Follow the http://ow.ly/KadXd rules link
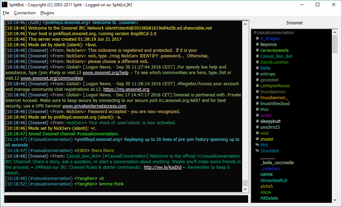The height and width of the screenshot is (207, 342). point(163,167)
